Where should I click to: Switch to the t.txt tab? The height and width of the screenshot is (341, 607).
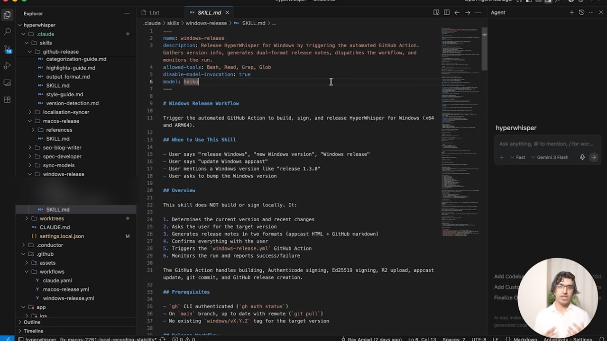(x=154, y=13)
